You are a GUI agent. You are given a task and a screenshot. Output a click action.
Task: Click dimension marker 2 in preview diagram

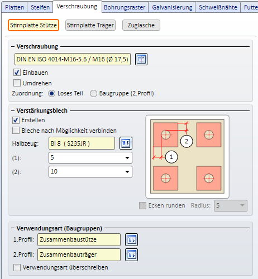(x=187, y=141)
